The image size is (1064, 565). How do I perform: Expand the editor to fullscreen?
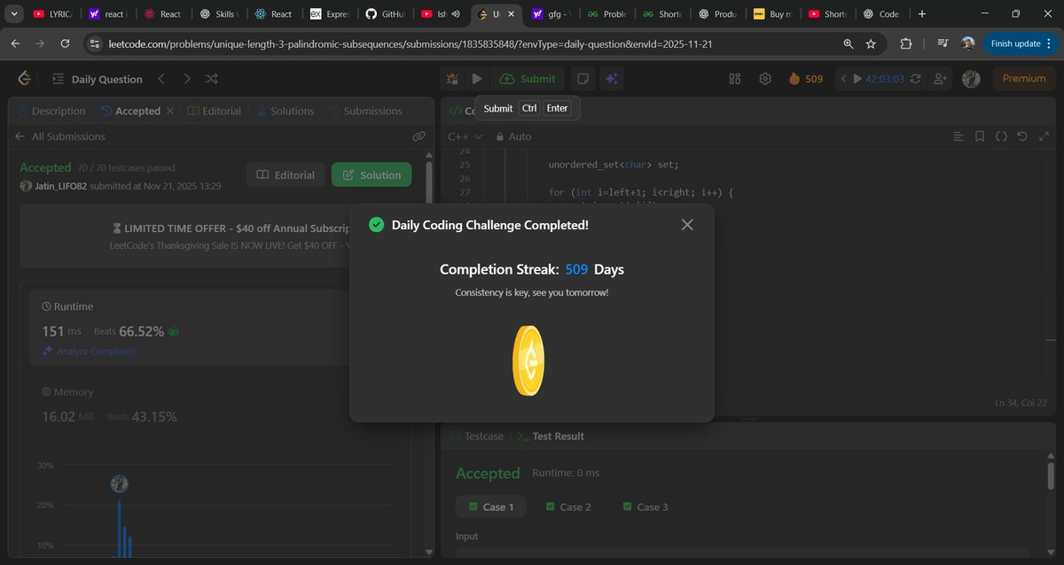click(1044, 136)
